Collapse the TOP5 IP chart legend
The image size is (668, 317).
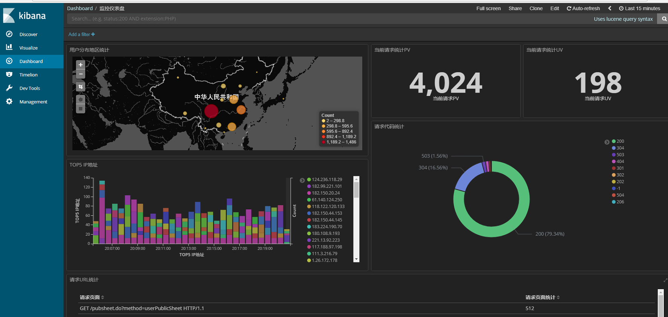302,180
